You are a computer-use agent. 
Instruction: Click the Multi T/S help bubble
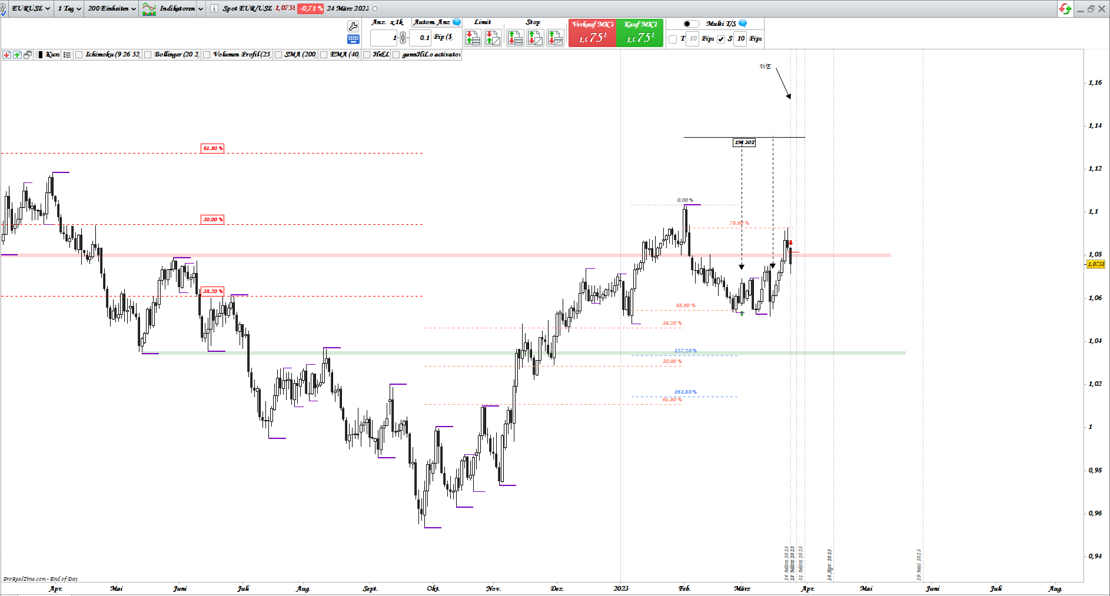pos(743,24)
